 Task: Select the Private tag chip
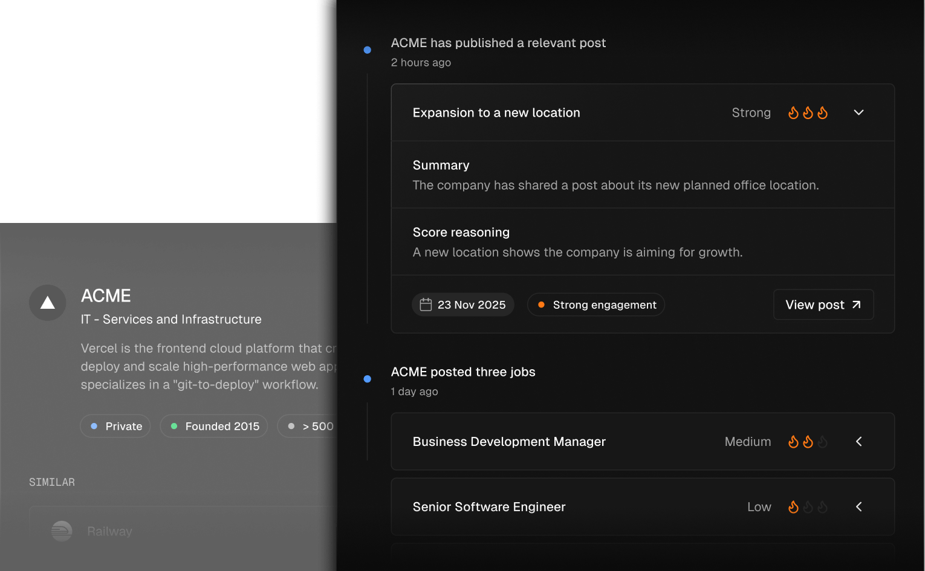click(x=115, y=426)
